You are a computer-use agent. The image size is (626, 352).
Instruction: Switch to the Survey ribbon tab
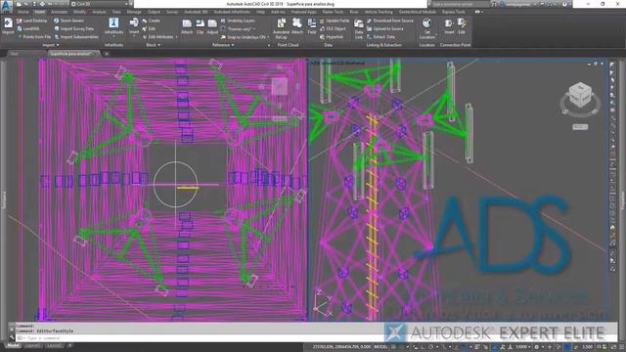click(x=172, y=12)
